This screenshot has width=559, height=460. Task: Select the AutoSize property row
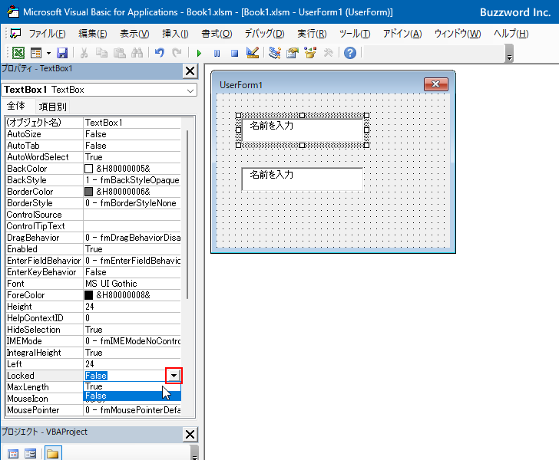pyautogui.click(x=94, y=134)
